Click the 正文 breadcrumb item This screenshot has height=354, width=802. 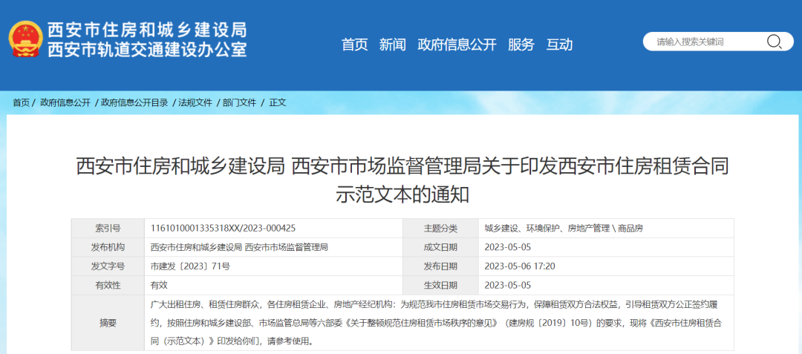tap(278, 102)
